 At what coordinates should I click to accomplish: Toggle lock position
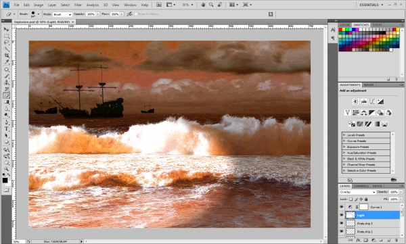pos(361,199)
